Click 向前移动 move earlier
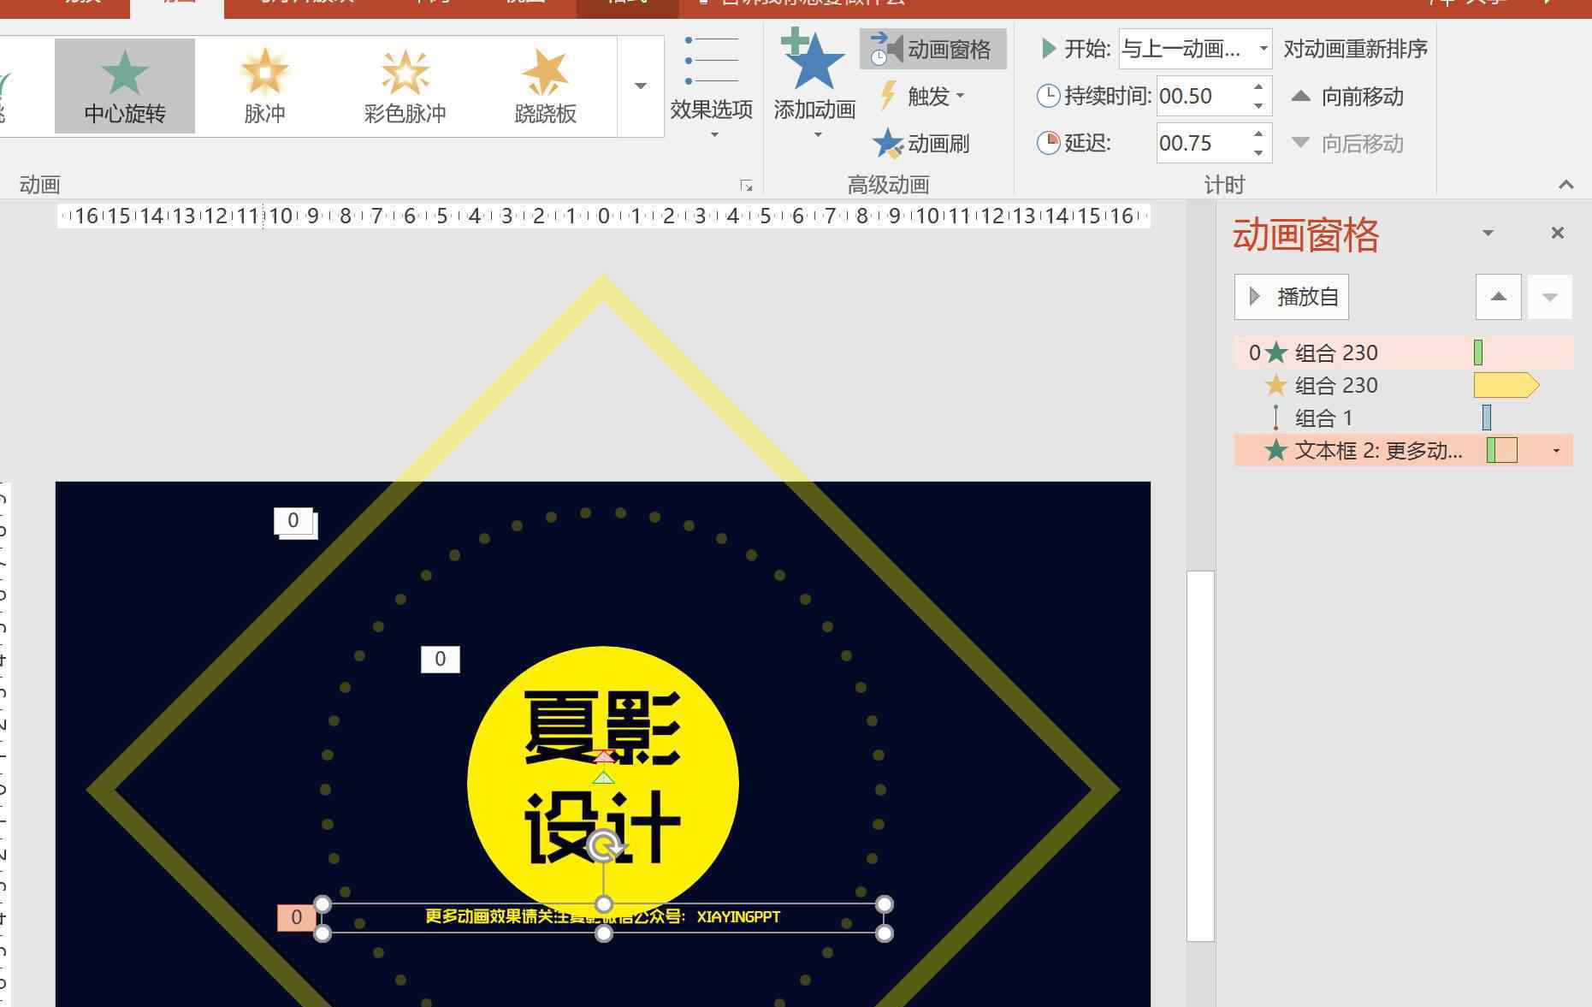1592x1007 pixels. (1347, 96)
